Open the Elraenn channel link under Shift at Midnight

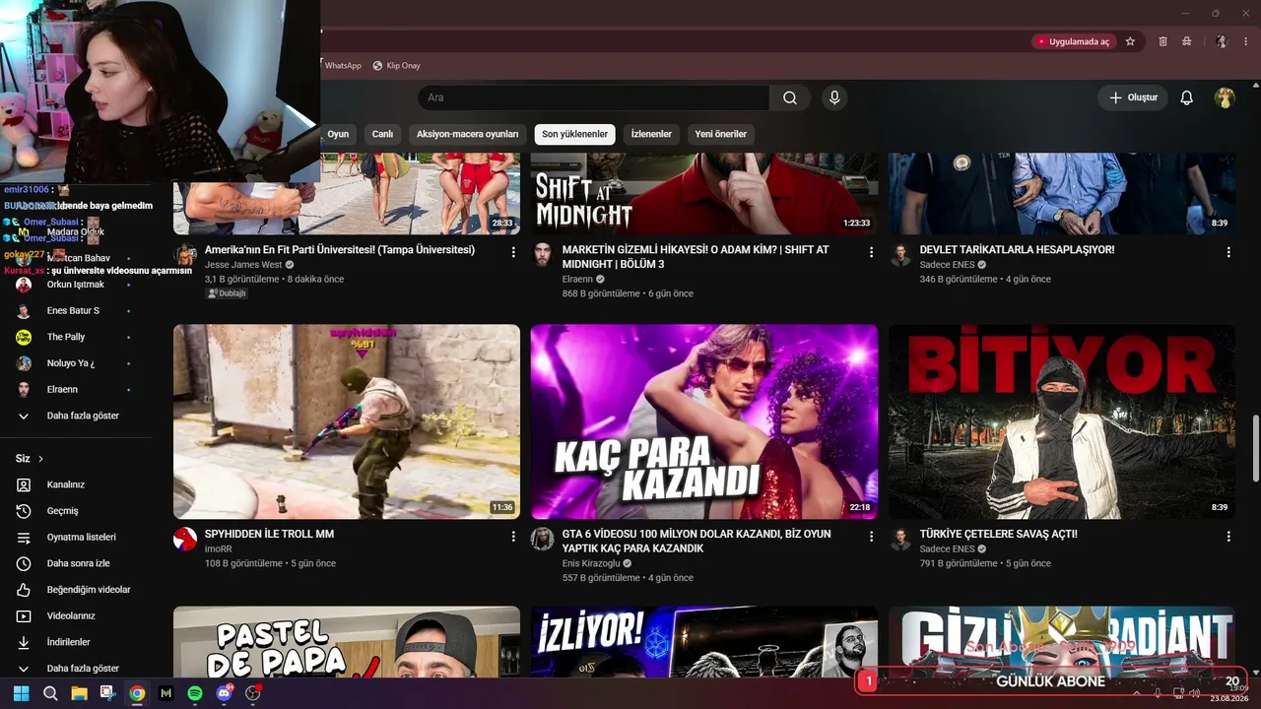click(x=579, y=280)
